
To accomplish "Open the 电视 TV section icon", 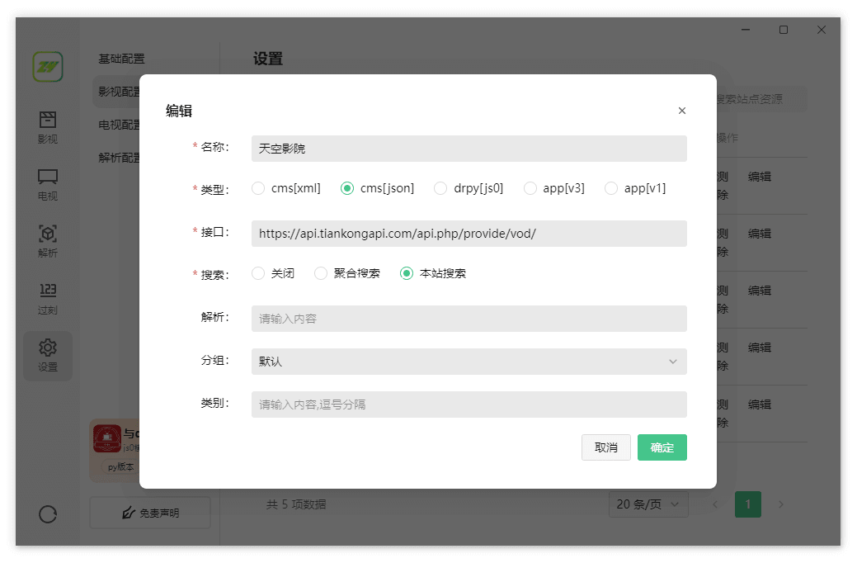I will pyautogui.click(x=48, y=177).
